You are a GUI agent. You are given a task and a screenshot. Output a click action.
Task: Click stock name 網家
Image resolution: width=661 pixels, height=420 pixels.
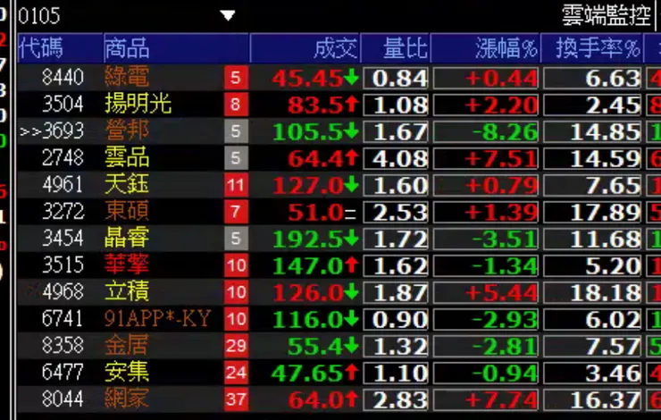[x=127, y=399]
